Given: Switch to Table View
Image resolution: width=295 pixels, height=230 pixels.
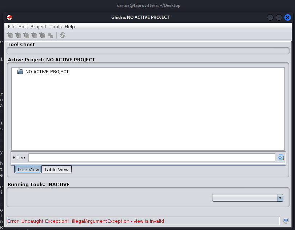Looking at the screenshot, I should [56, 169].
